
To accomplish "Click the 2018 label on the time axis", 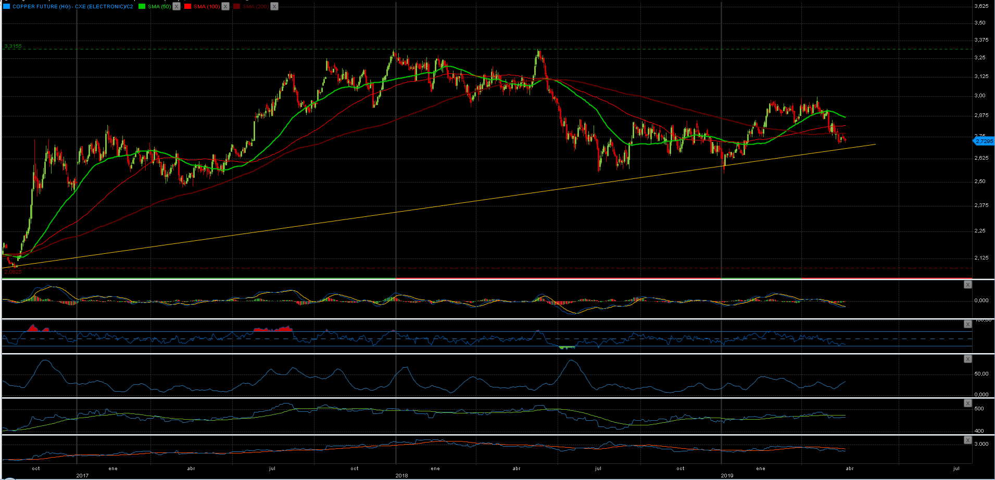I will click(401, 475).
